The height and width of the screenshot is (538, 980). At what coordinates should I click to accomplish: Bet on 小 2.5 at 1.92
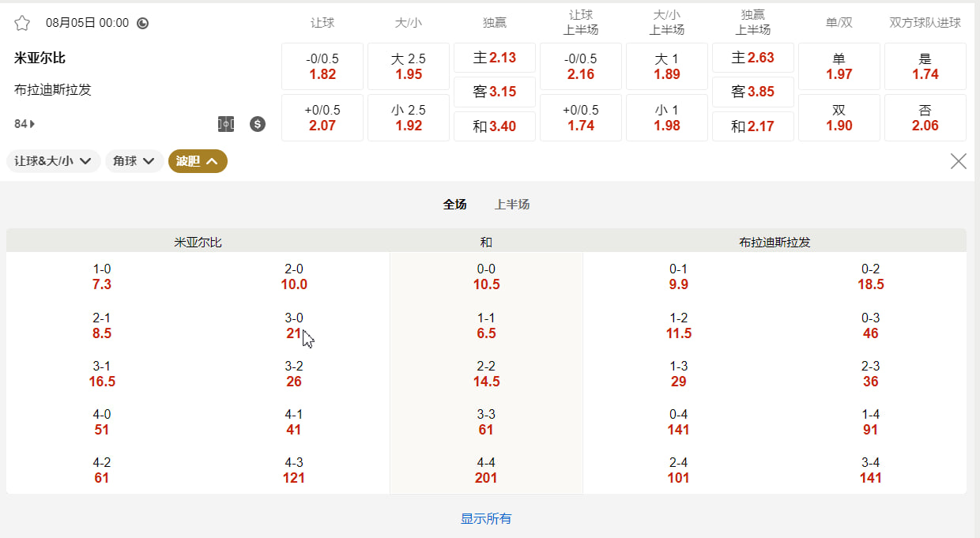[x=409, y=118]
